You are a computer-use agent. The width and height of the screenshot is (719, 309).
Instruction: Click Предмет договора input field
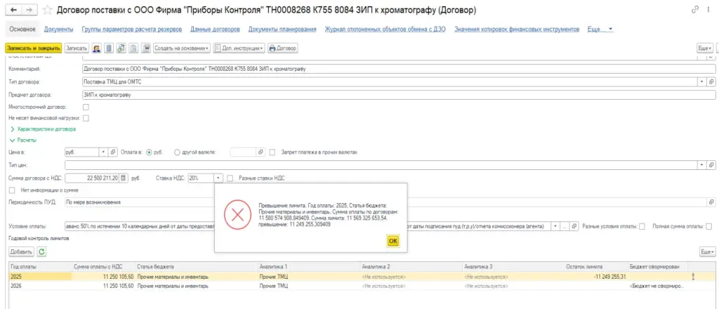pos(399,94)
